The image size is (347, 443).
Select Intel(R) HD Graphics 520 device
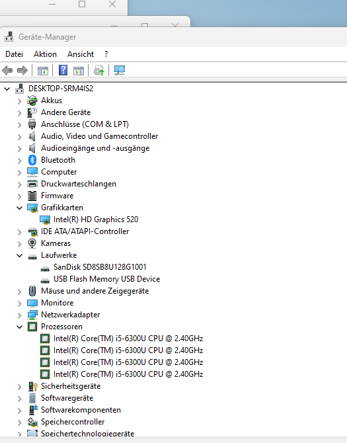pos(96,220)
